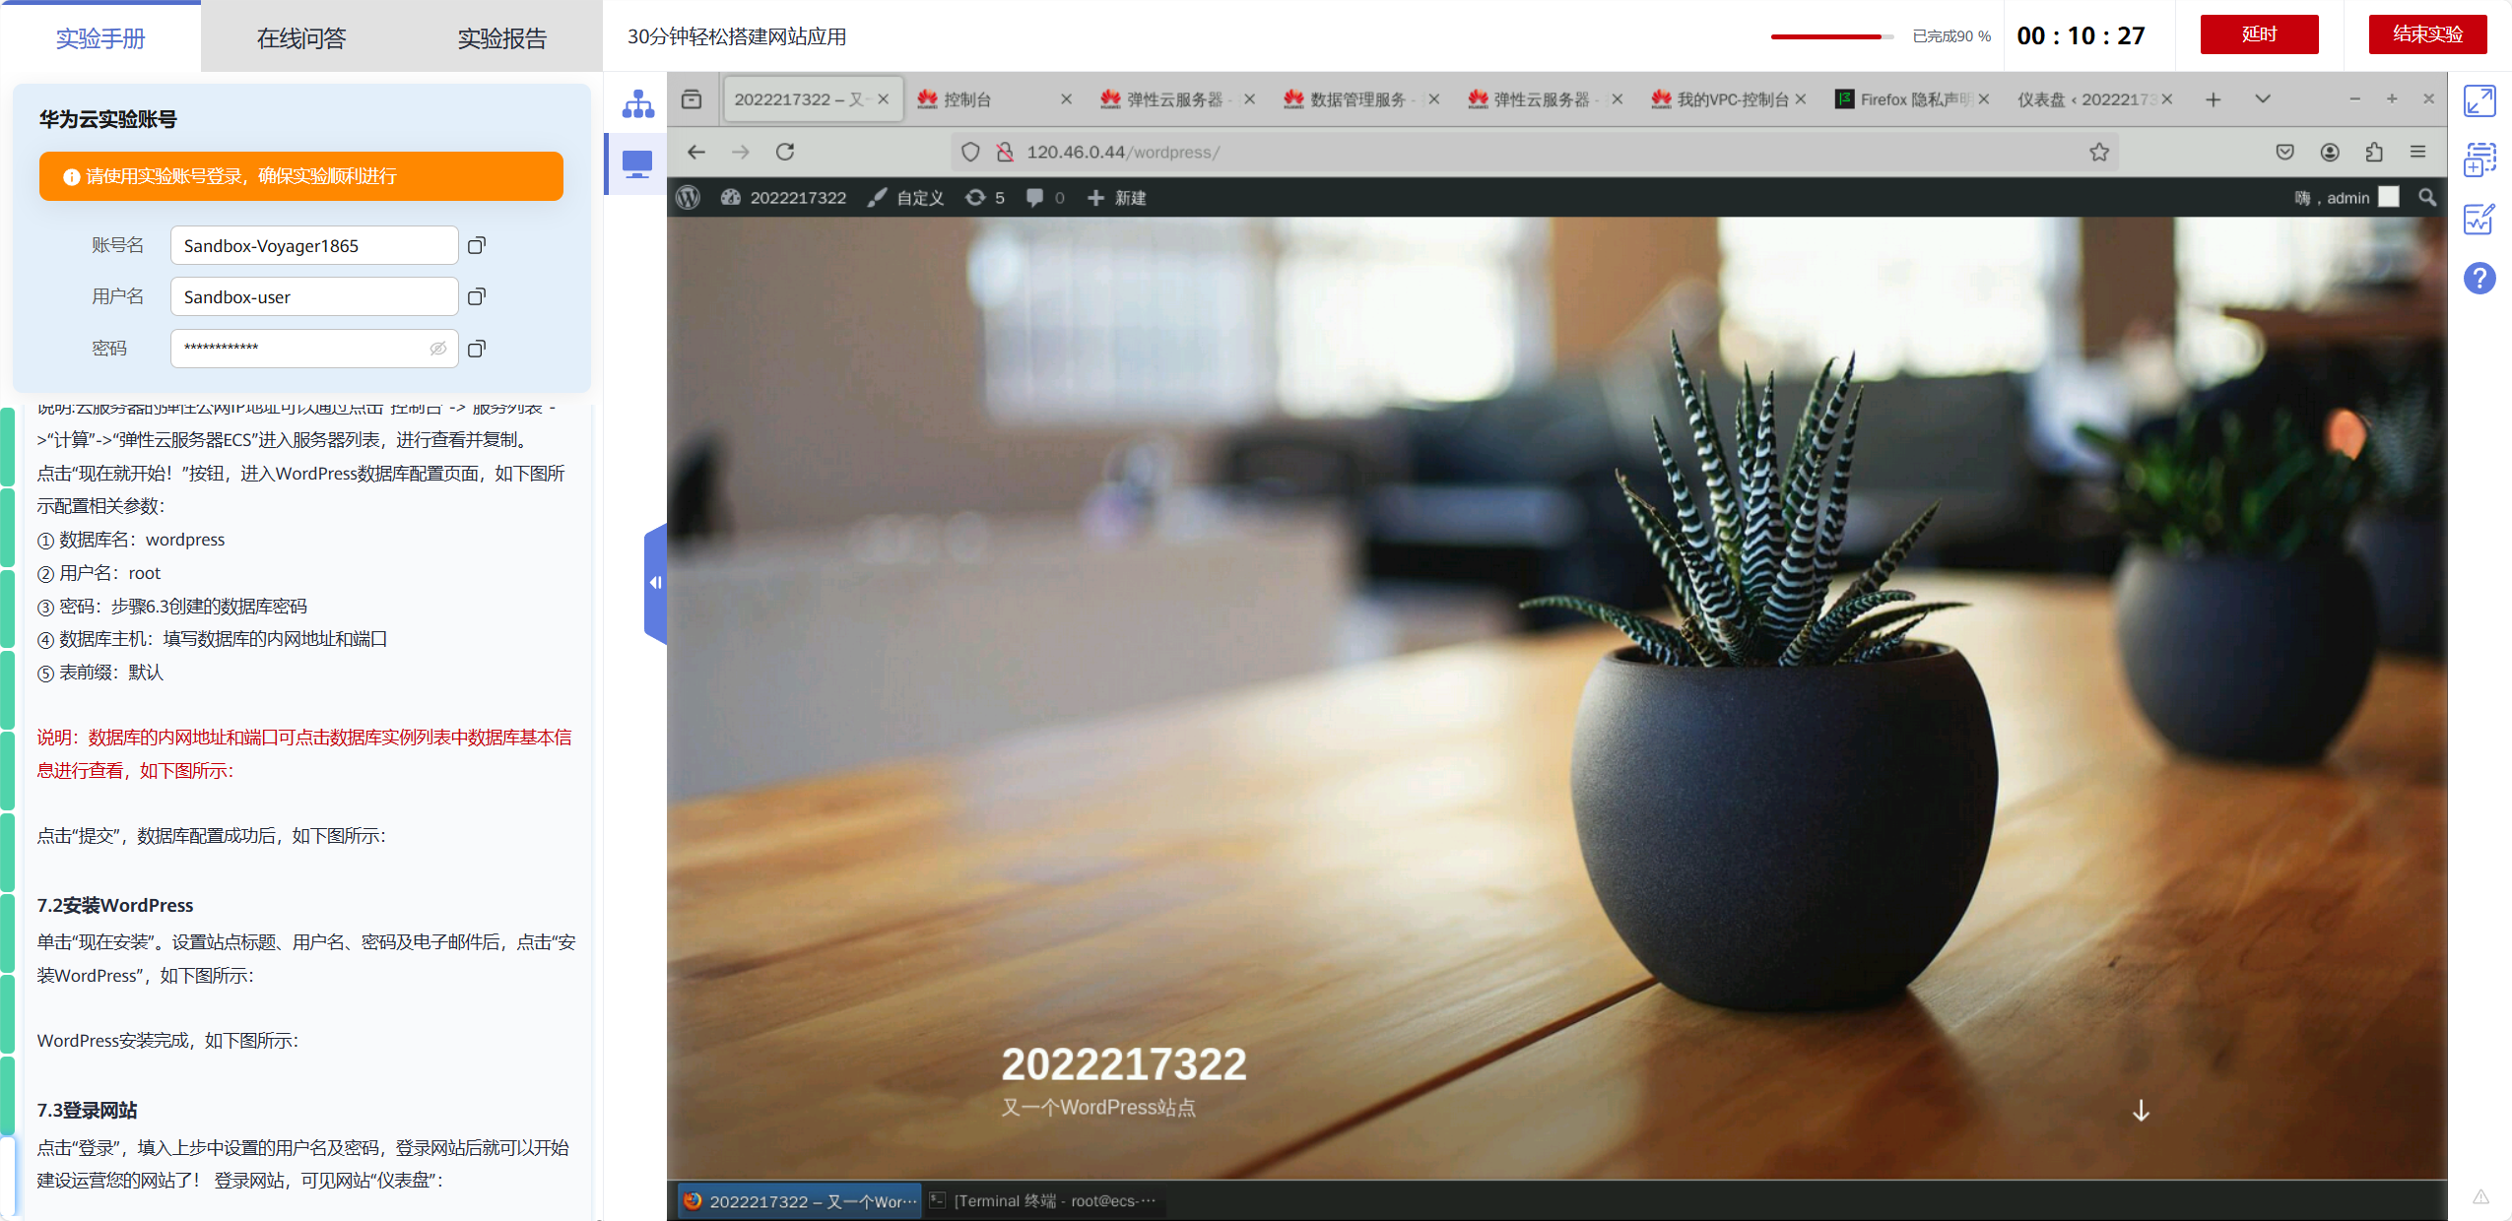The image size is (2512, 1221).
Task: Collapse the manual panel with the blue handle
Action: (655, 583)
